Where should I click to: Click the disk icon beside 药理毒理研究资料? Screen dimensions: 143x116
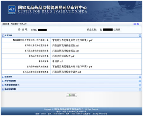point(3,85)
